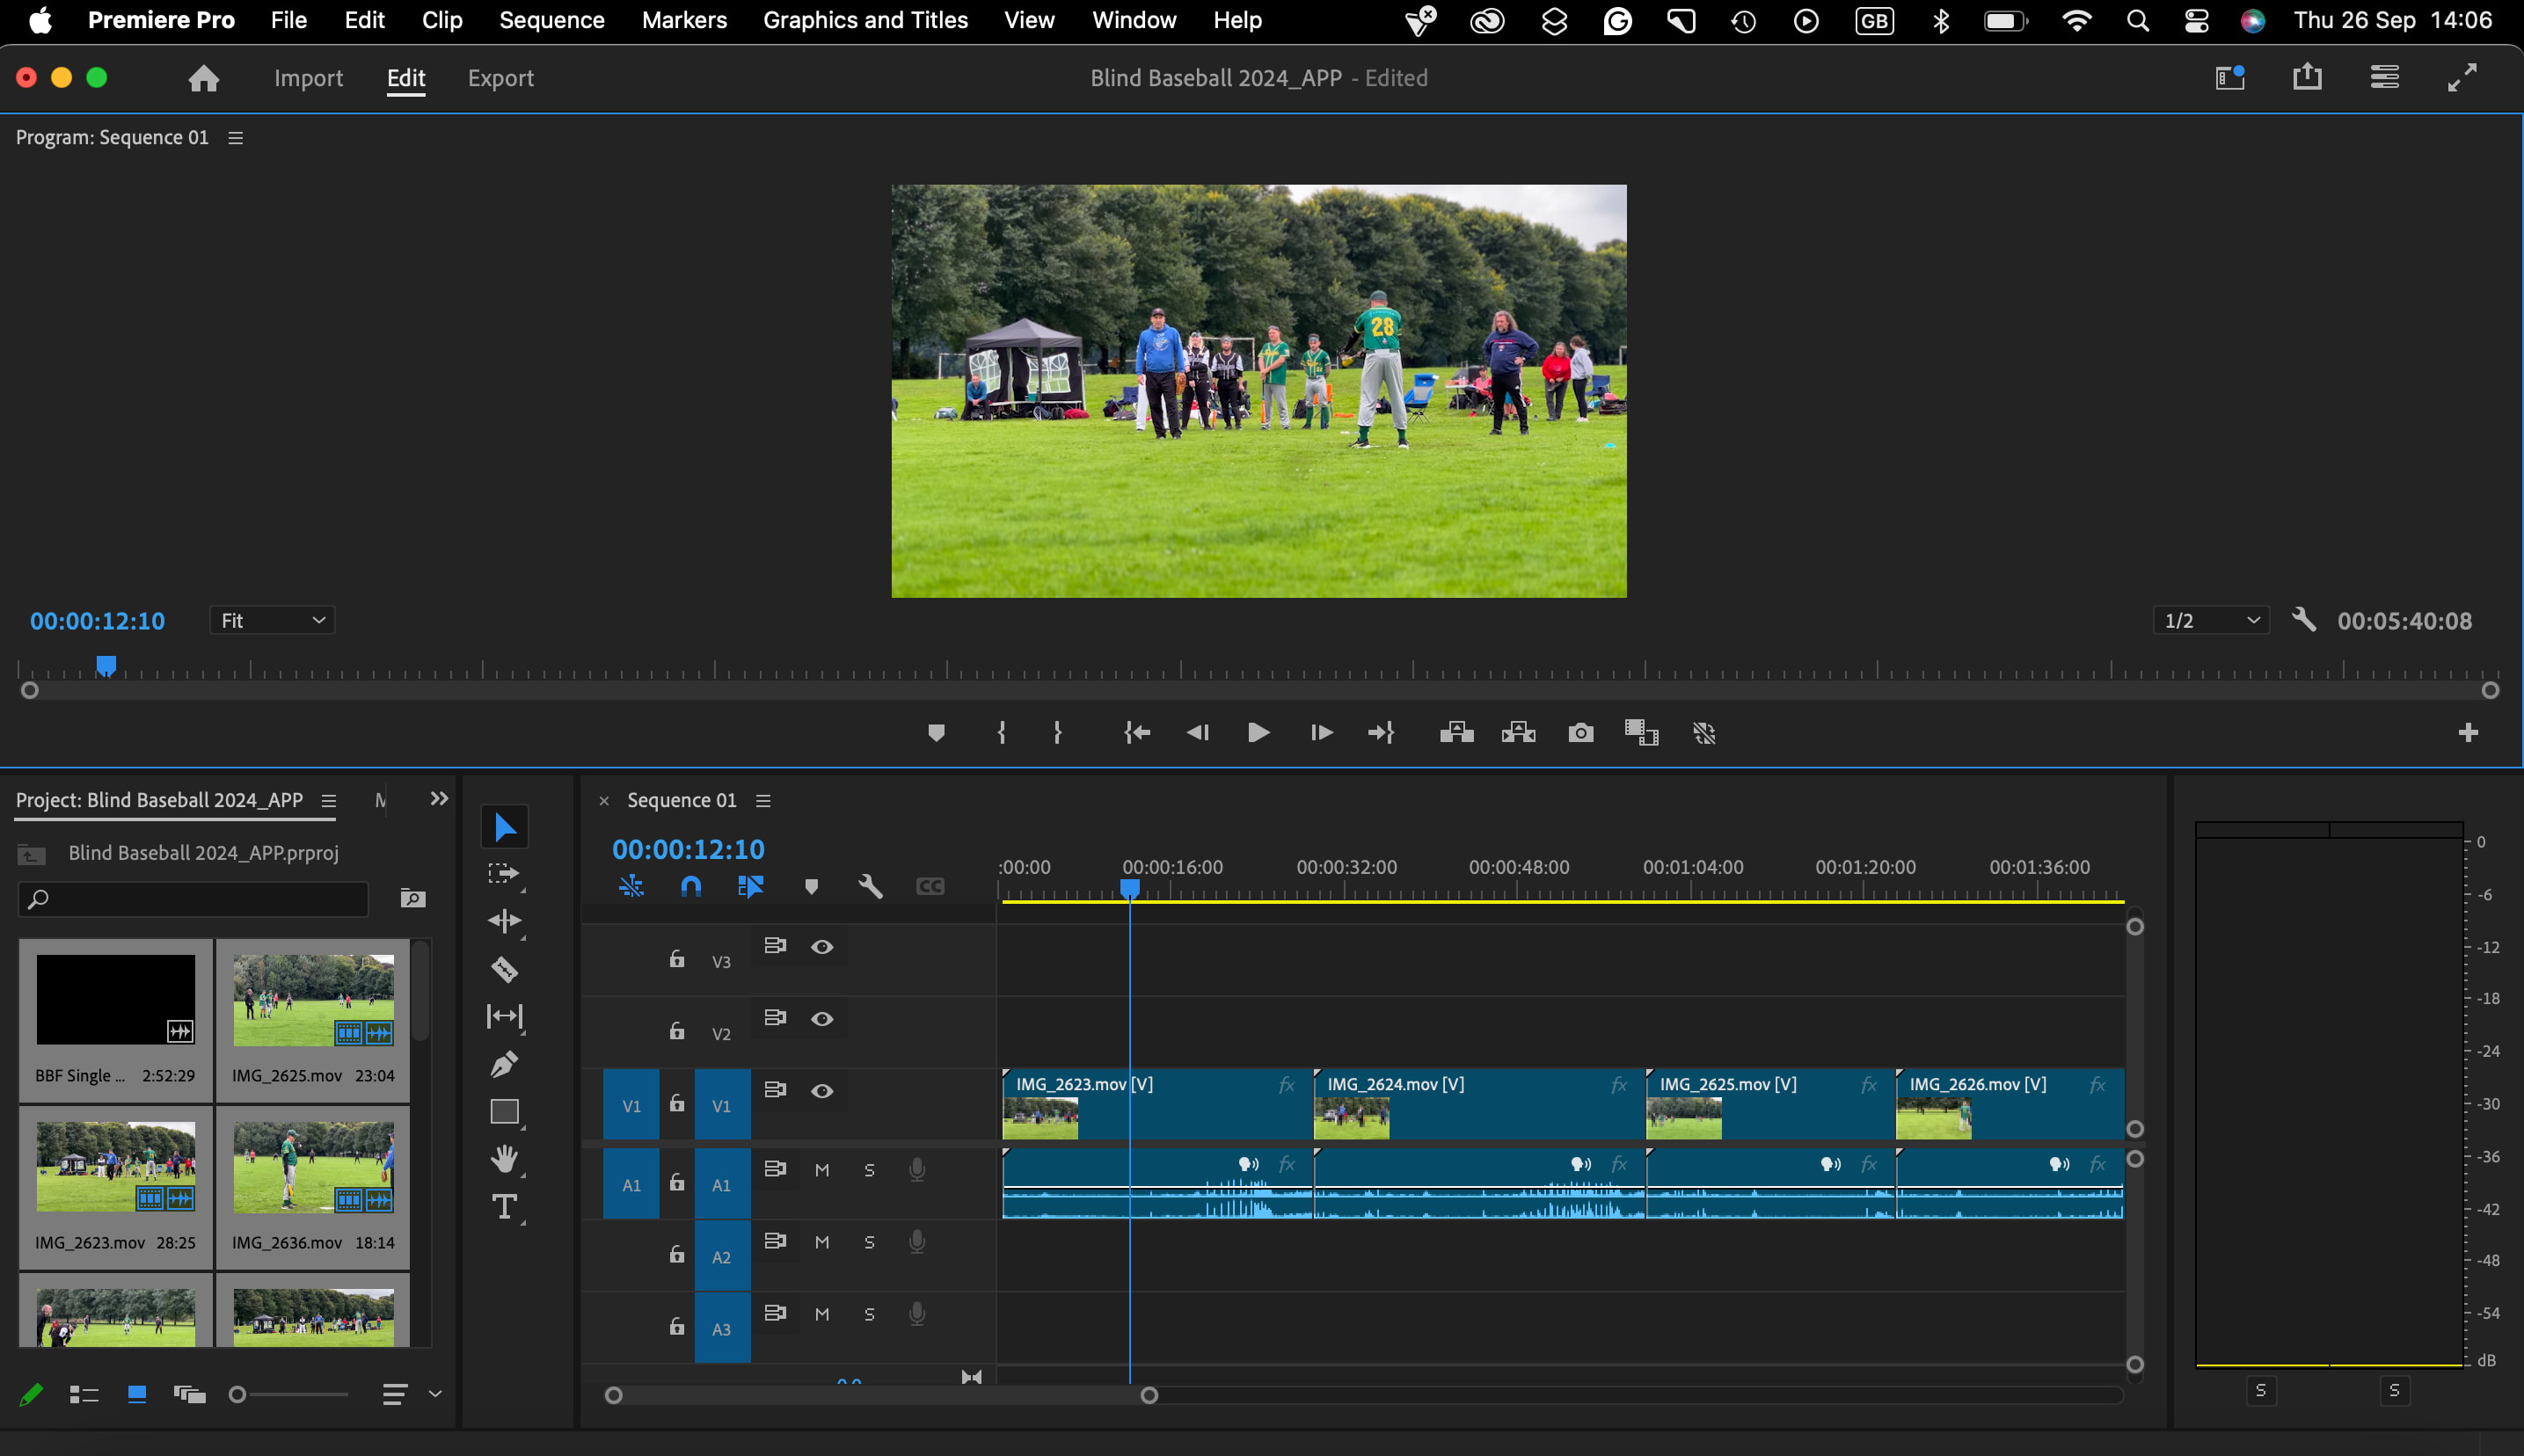Select the Type tool
This screenshot has height=1456, width=2524.
(504, 1207)
